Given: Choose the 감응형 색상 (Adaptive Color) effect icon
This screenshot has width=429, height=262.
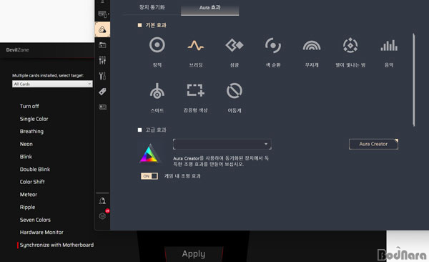Looking at the screenshot, I should (196, 90).
